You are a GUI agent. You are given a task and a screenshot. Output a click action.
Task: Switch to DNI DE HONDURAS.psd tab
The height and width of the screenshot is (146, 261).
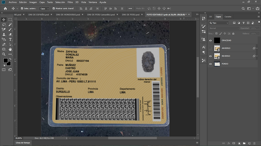pyautogui.click(x=68, y=15)
